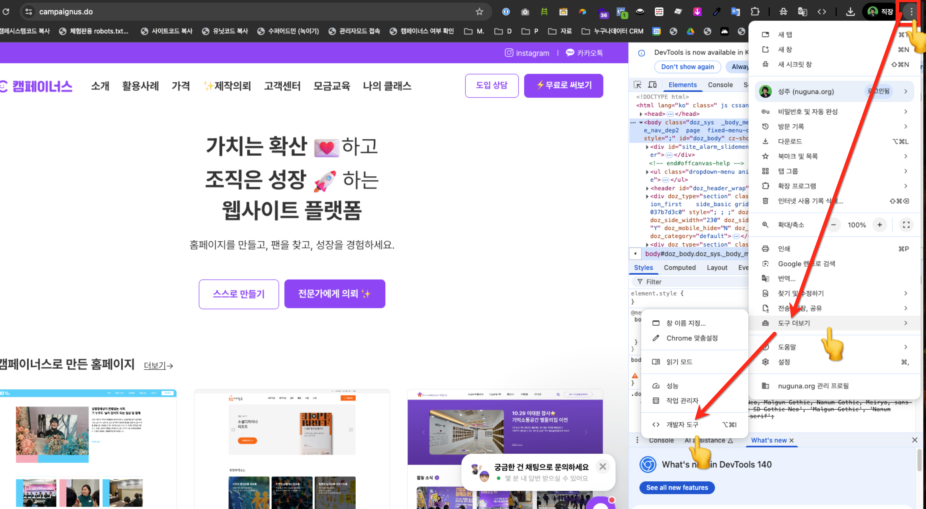Open the Computed styles tab
926x509 pixels.
coord(679,268)
